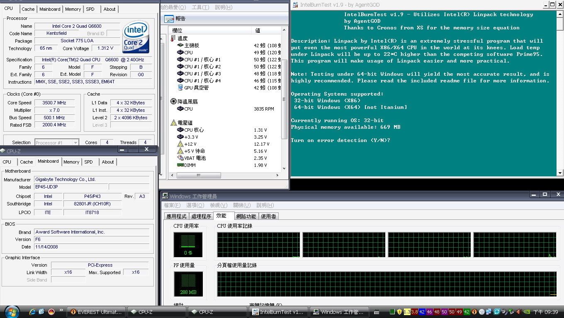Open 選項(O) menu in Task Manager
This screenshot has height=318, width=564.
(x=195, y=205)
